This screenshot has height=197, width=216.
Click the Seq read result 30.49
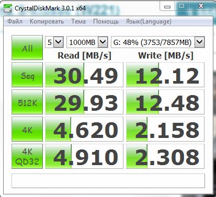point(84,75)
